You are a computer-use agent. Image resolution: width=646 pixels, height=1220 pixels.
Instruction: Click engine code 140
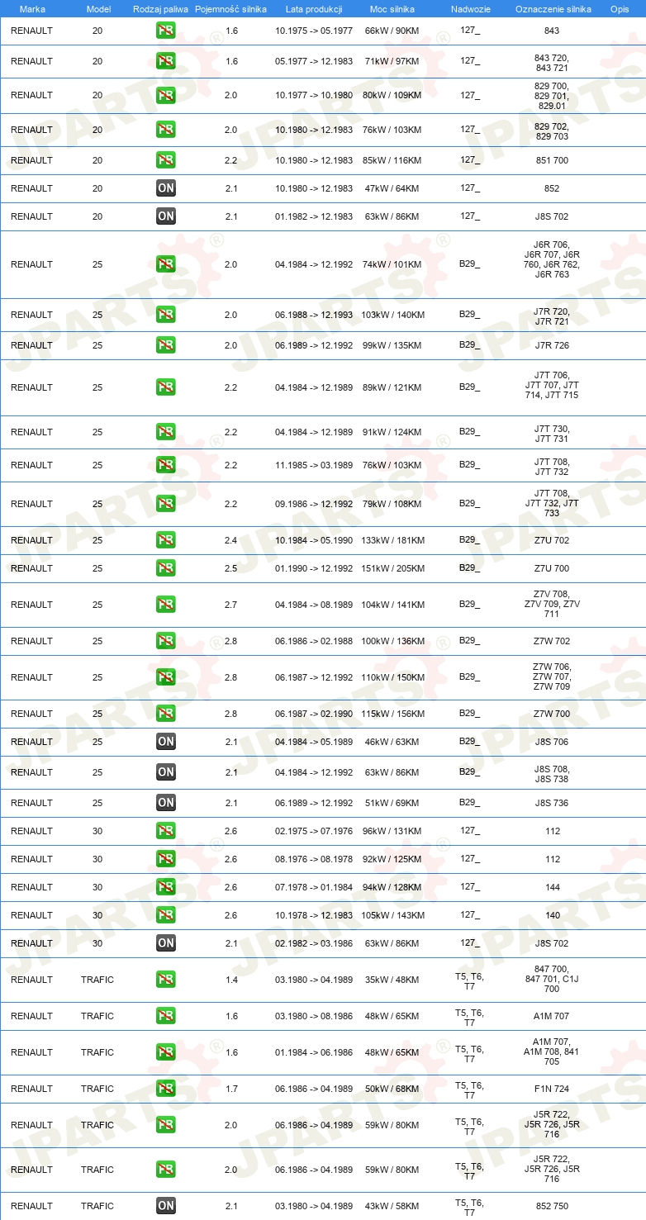click(553, 916)
